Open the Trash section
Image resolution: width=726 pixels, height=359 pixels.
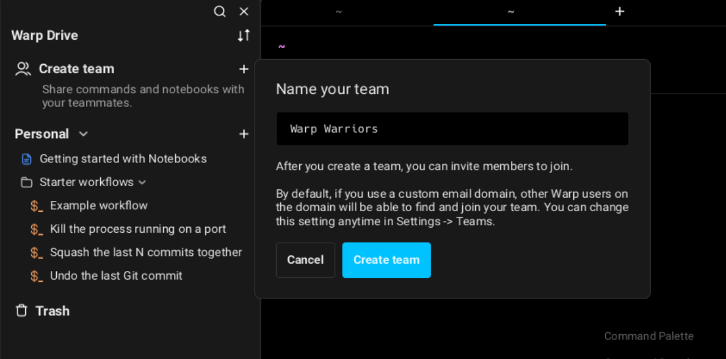(53, 311)
